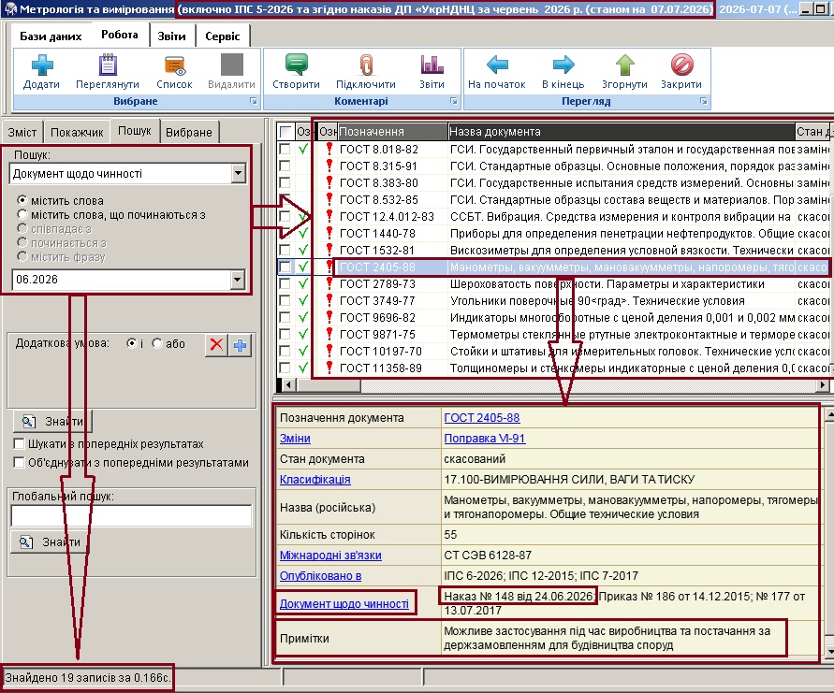Switch to Бази даних ribbon tab
Viewport: 834px width, 693px height.
pos(51,36)
